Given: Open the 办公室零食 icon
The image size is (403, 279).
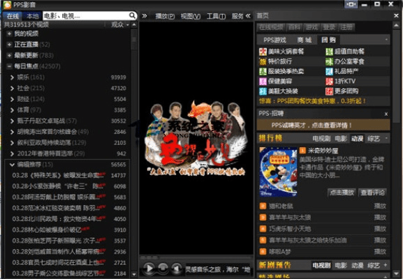Looking at the screenshot, I should [329, 61].
